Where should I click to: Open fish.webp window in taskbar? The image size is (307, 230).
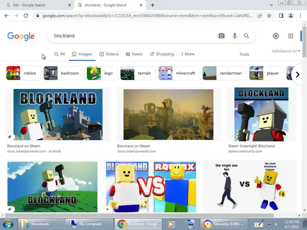224,224
